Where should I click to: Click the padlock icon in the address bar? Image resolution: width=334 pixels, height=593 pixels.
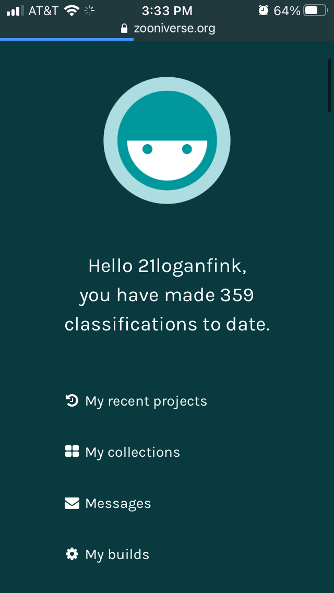[x=124, y=28]
